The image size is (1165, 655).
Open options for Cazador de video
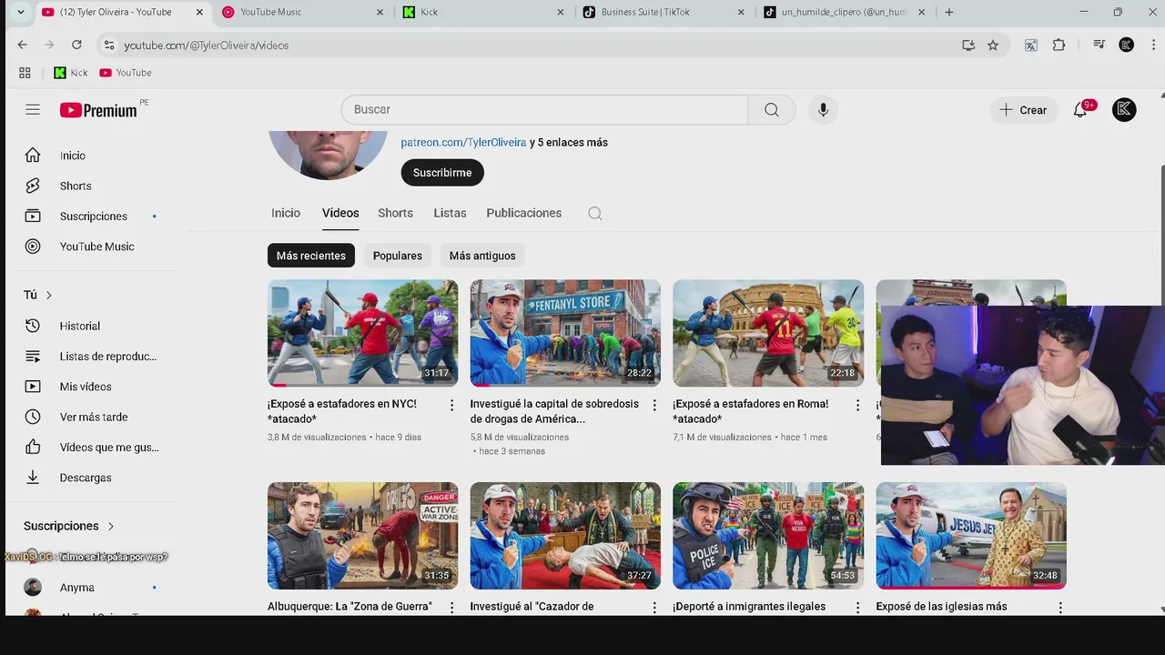[x=653, y=608]
